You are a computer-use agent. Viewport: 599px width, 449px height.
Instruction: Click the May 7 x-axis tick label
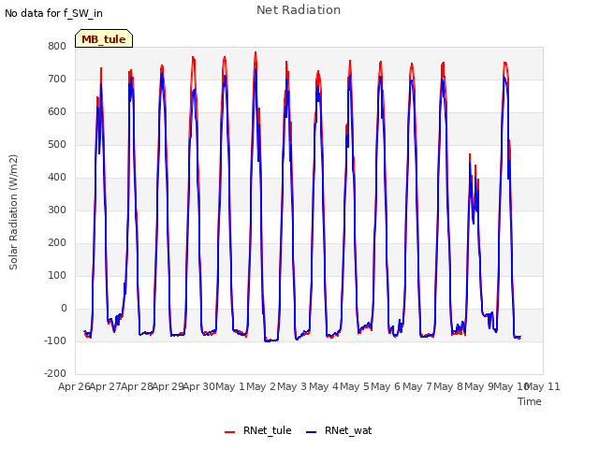pos(417,386)
